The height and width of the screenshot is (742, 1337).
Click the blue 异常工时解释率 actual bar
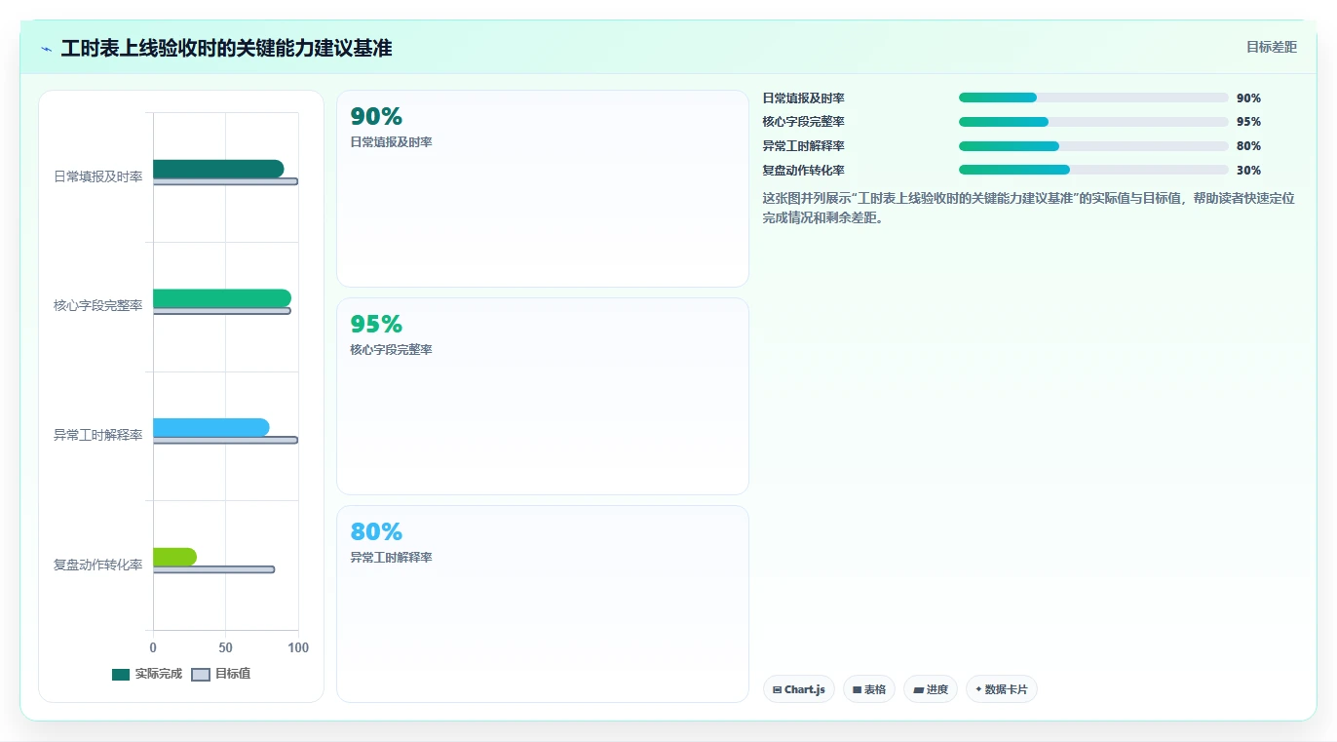211,427
